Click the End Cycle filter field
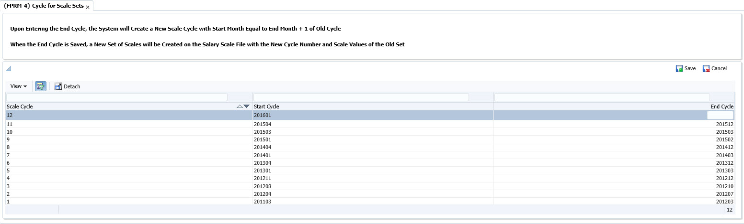The height and width of the screenshot is (224, 744). tap(602, 97)
